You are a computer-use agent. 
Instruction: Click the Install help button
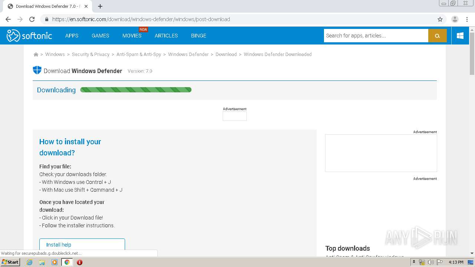pos(82,245)
